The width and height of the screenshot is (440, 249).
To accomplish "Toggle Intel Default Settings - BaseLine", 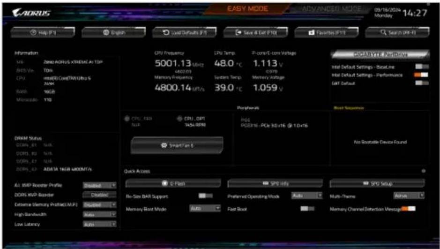I will point(422,67).
